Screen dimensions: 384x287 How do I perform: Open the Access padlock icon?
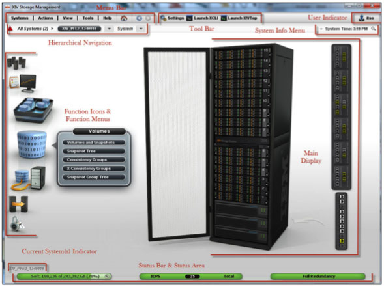pos(17,224)
